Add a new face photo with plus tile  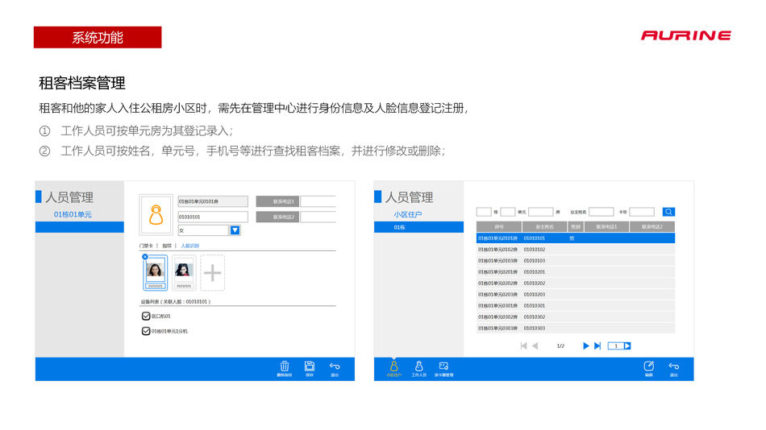coord(212,273)
